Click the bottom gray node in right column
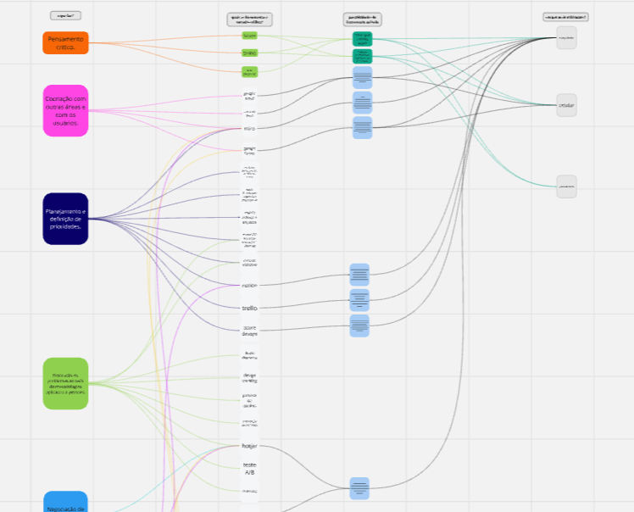Image resolution: width=634 pixels, height=512 pixels. pos(566,186)
